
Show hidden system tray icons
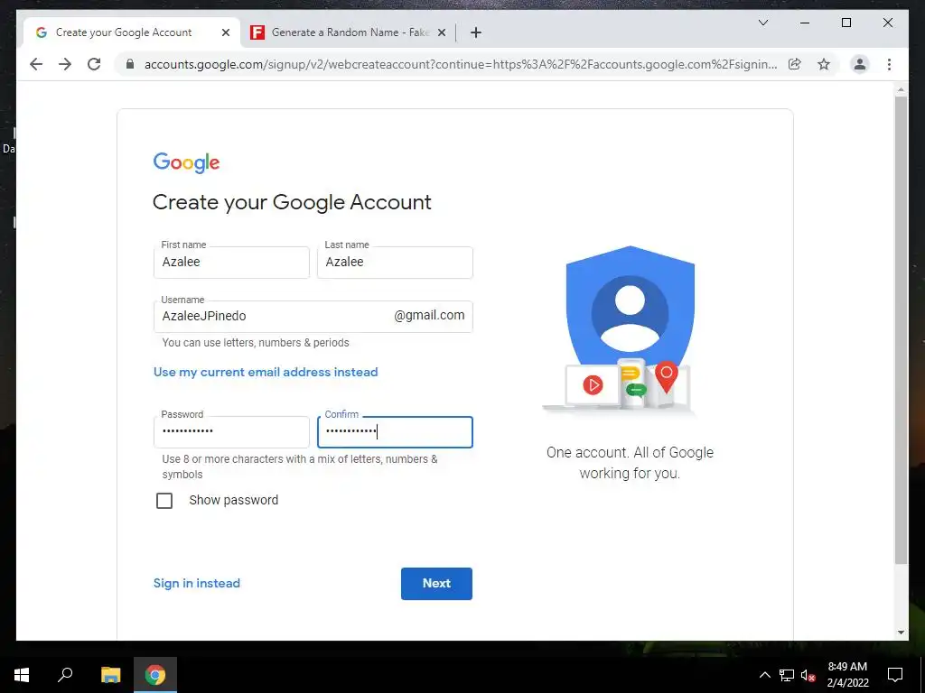coord(764,675)
